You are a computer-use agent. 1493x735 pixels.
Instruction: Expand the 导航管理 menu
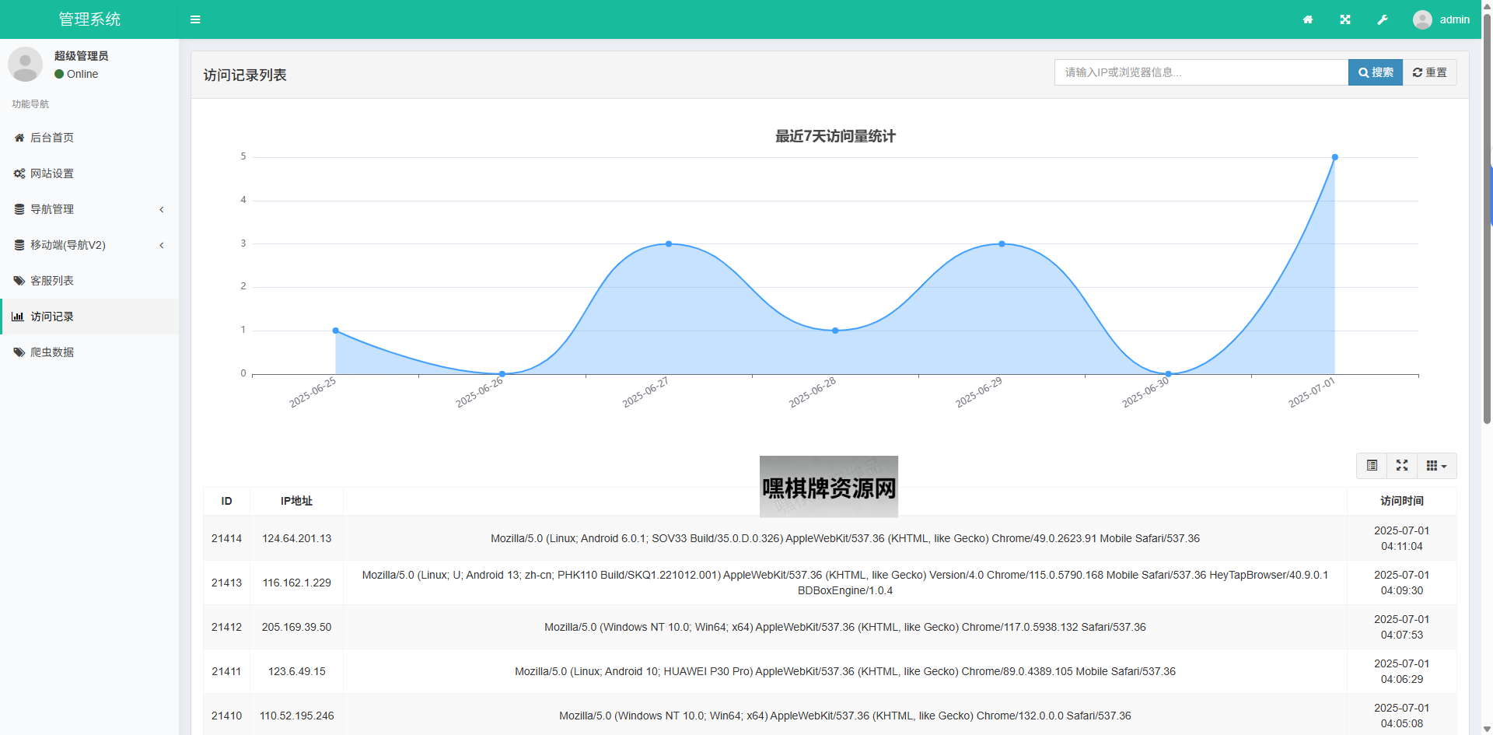click(89, 209)
